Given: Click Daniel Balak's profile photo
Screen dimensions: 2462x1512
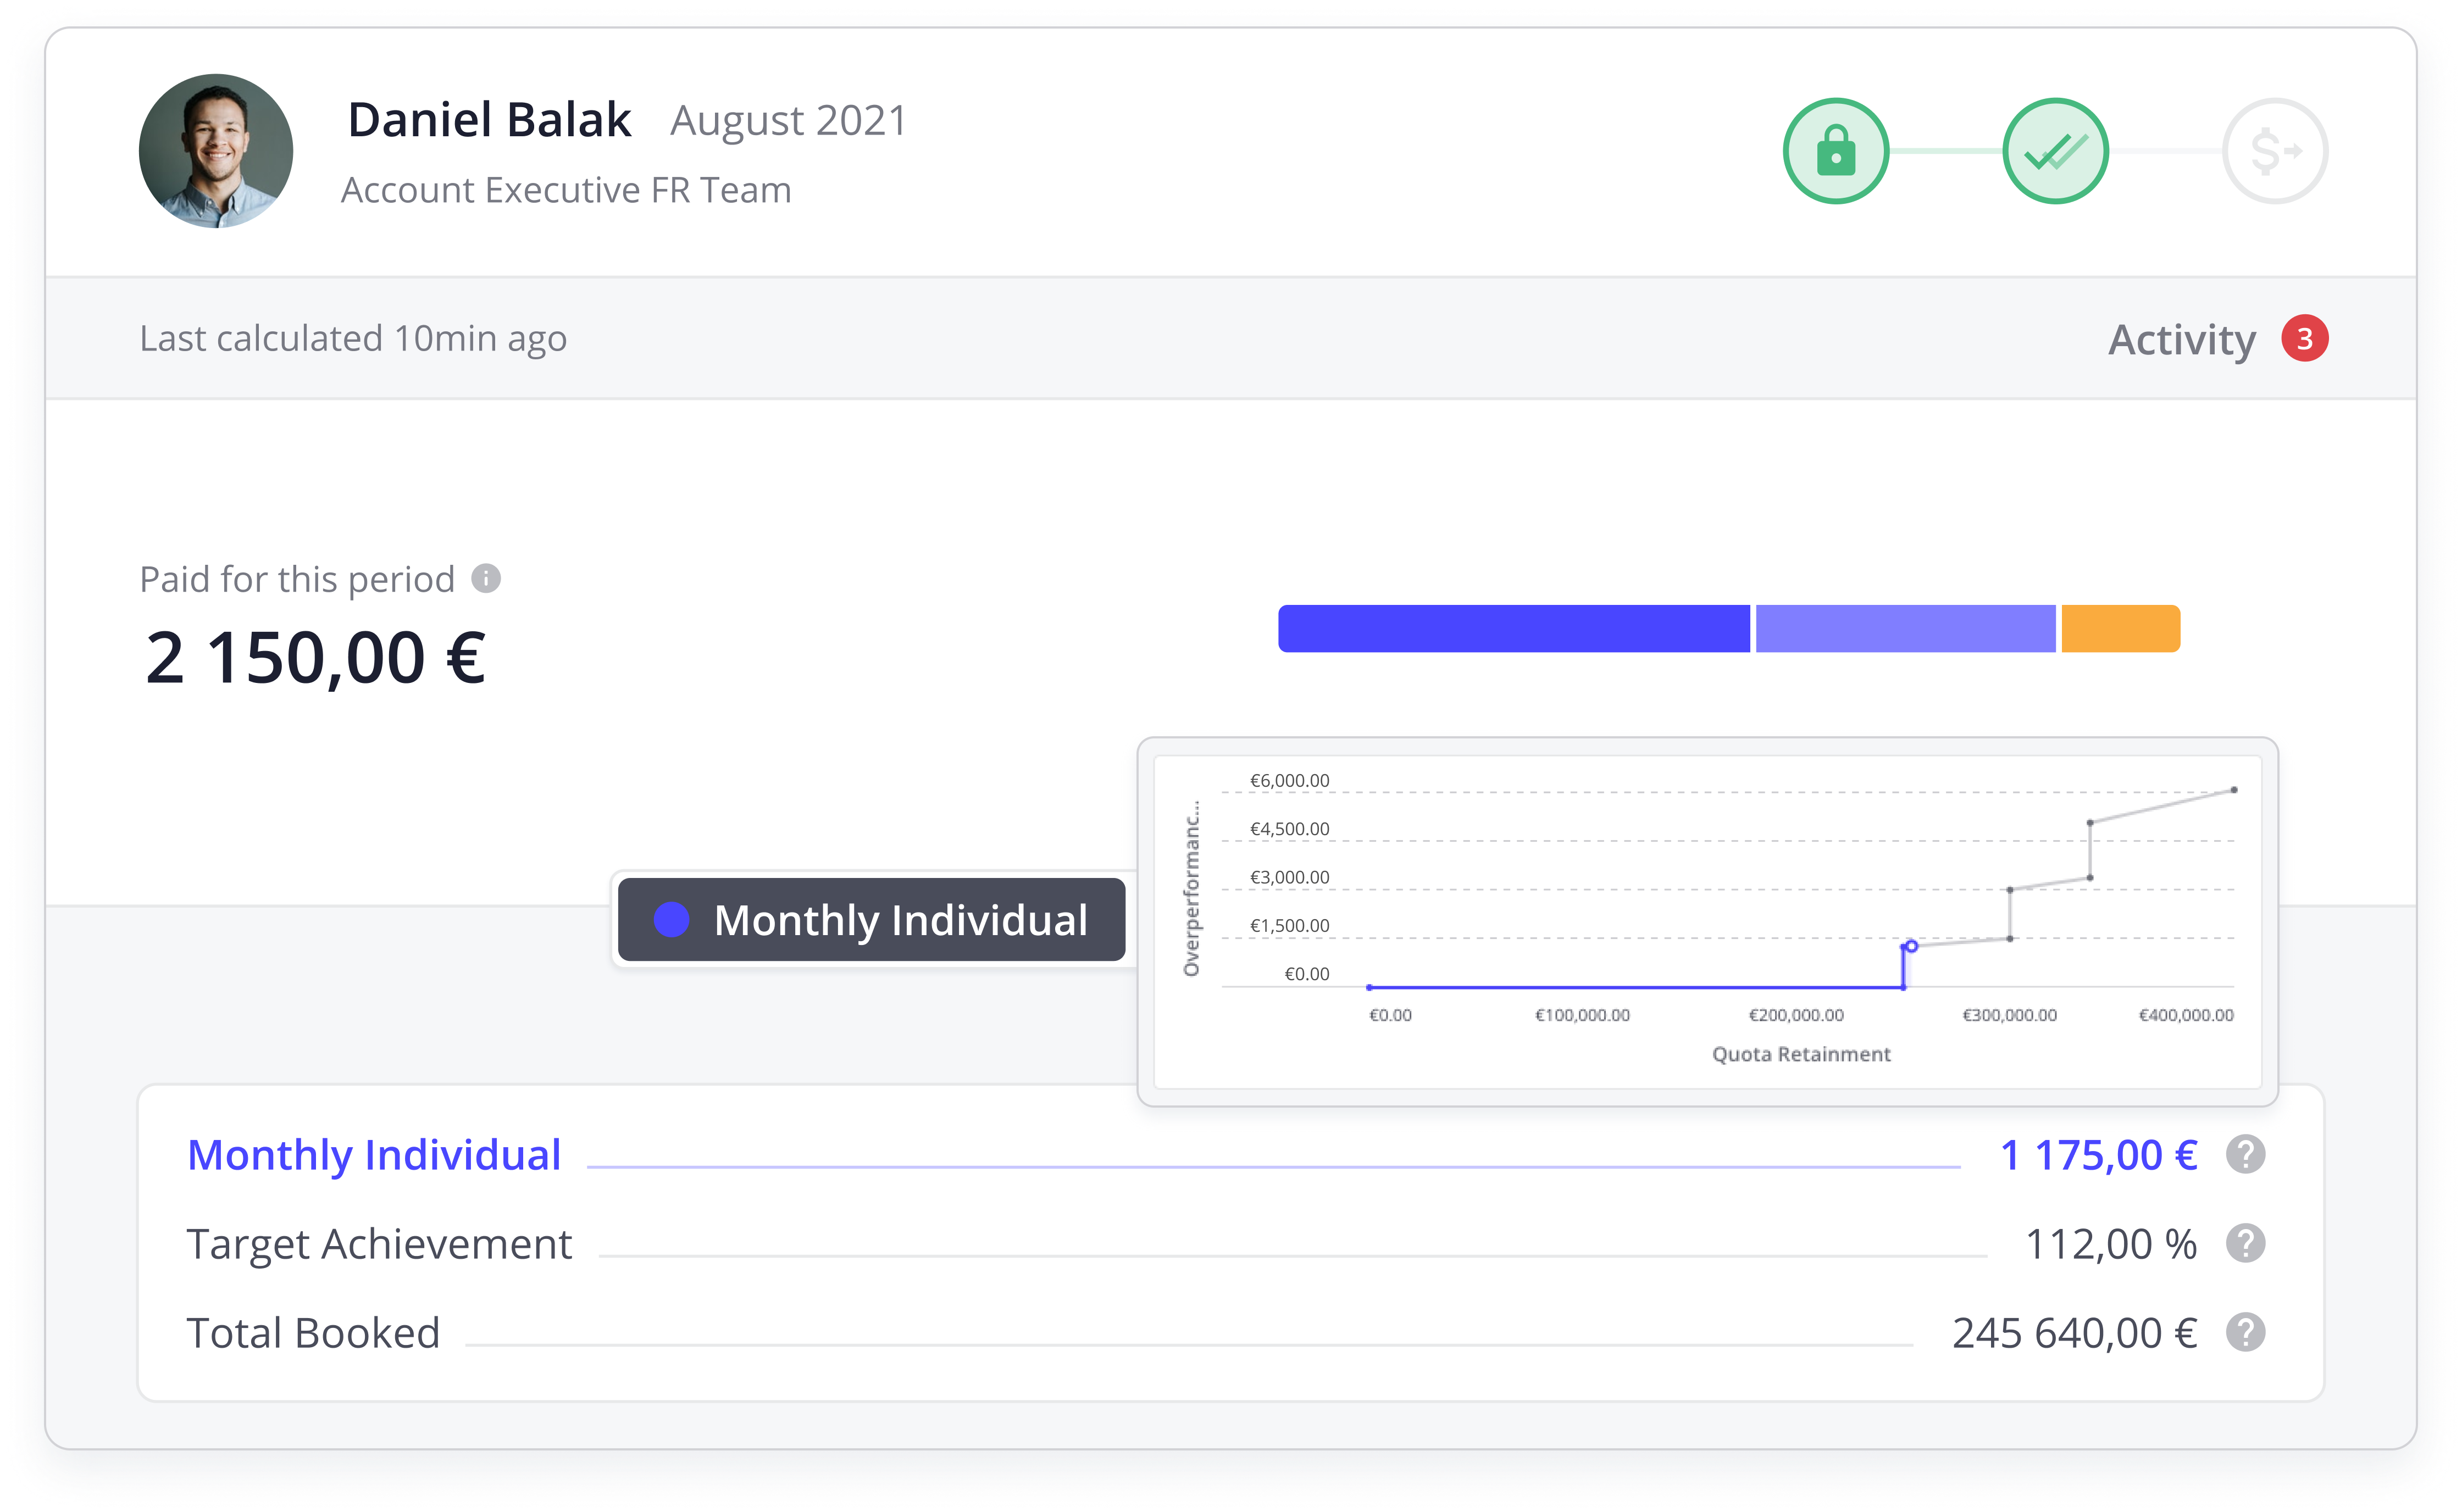Looking at the screenshot, I should click(x=216, y=151).
